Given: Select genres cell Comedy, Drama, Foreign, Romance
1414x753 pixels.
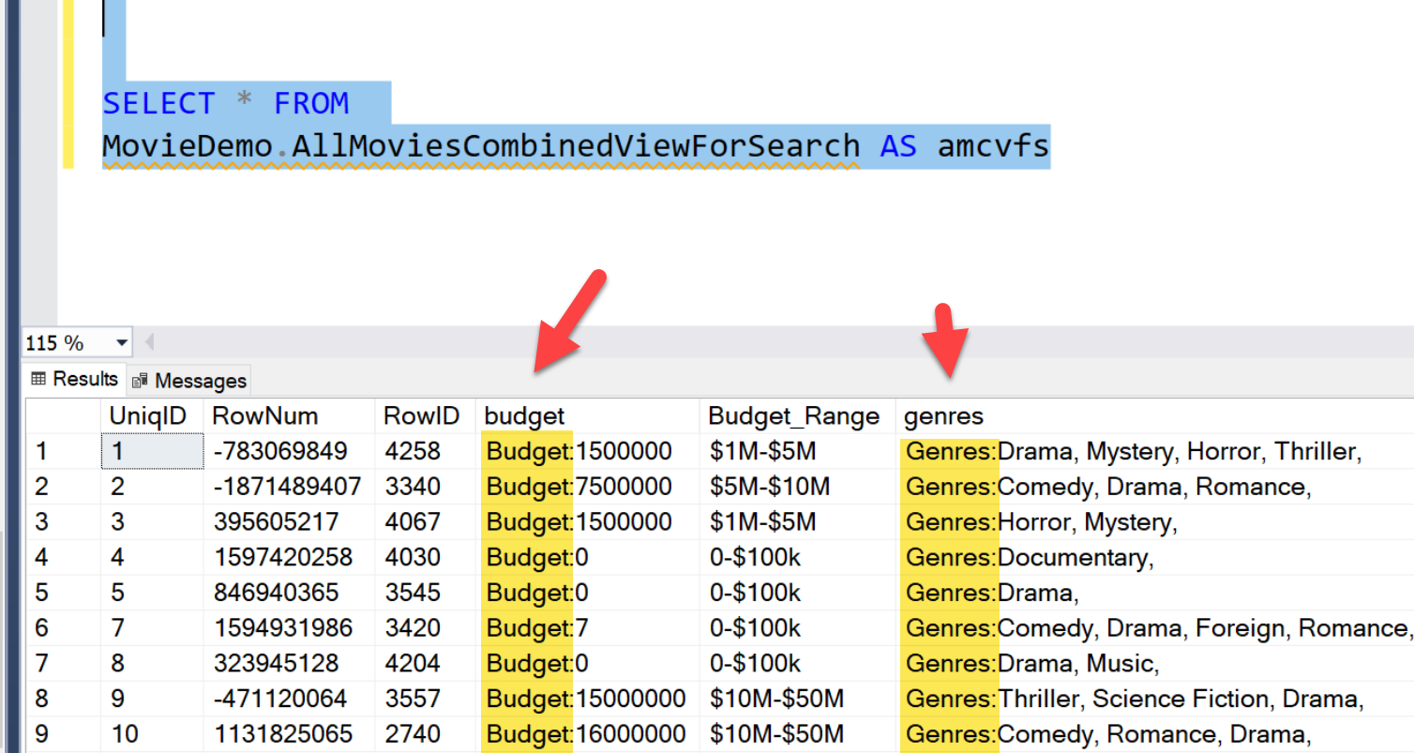Looking at the screenshot, I should coord(1154,627).
